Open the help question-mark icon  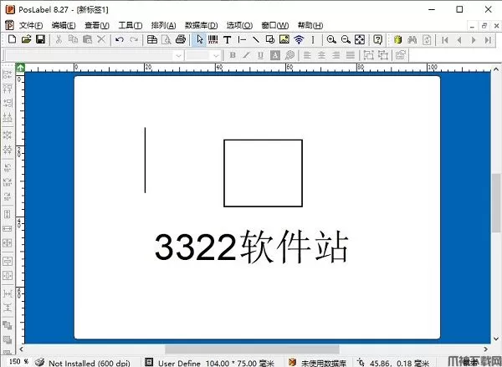pos(378,39)
